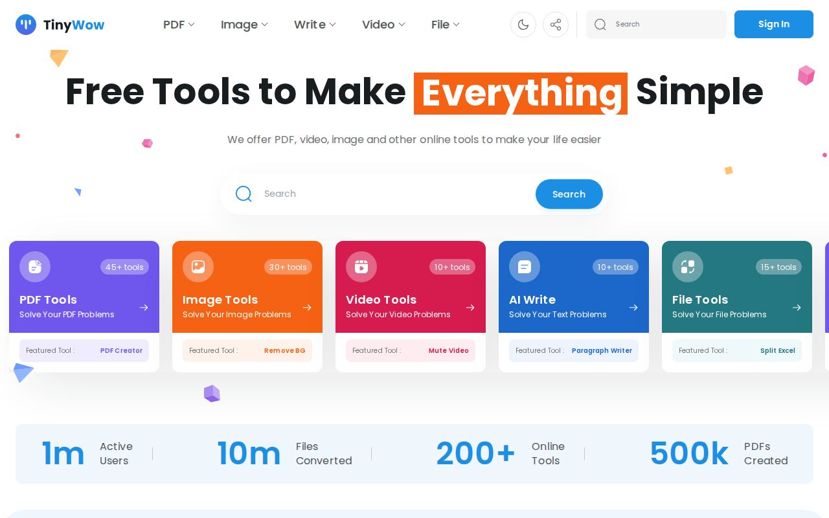The width and height of the screenshot is (829, 518).
Task: Expand the Image dropdown menu
Action: click(244, 25)
